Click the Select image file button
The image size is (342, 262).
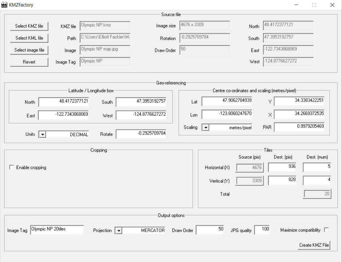click(29, 50)
